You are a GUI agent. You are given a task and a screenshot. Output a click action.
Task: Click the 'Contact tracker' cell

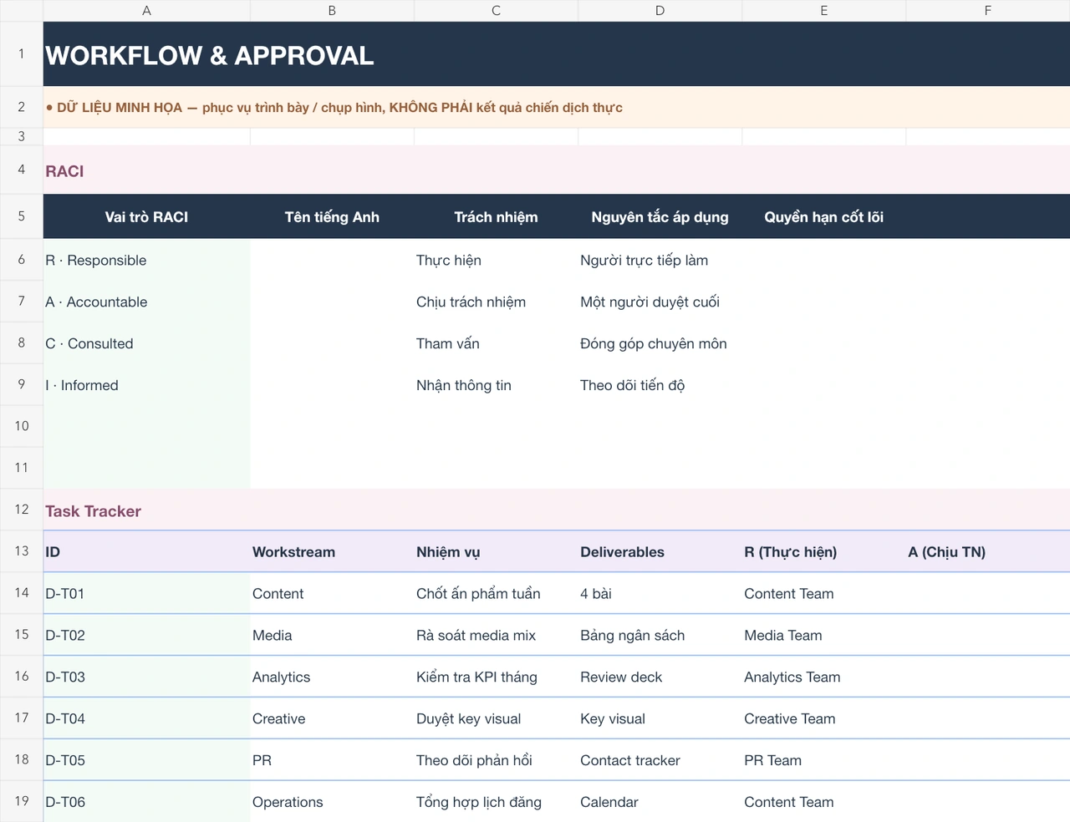pos(660,760)
